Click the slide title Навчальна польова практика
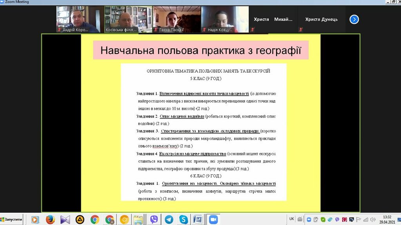Screen dimensions: 401x225 (200, 51)
